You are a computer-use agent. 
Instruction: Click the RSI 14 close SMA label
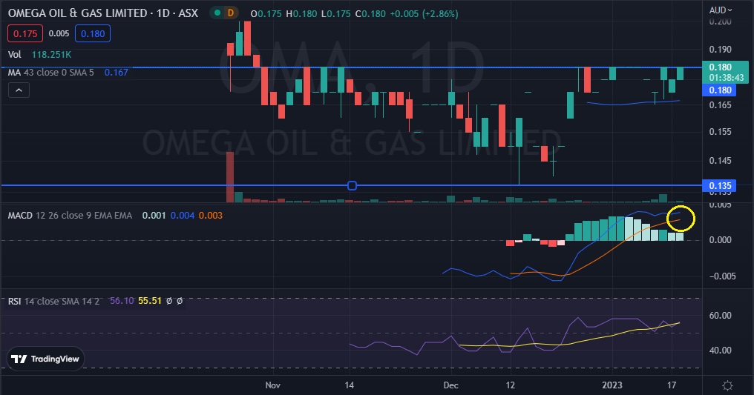(x=53, y=302)
